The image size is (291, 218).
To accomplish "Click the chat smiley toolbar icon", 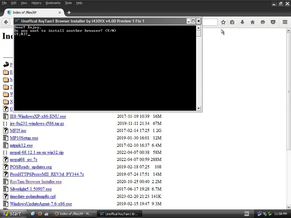I will [263, 22].
